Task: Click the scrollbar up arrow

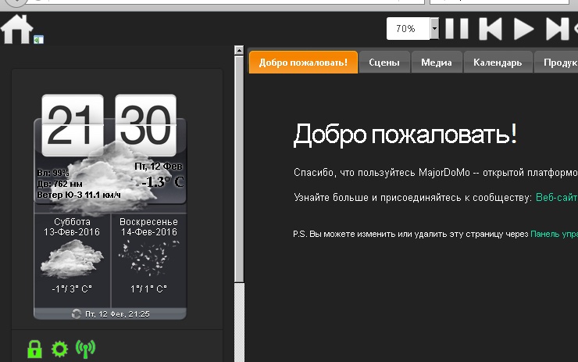Action: pyautogui.click(x=239, y=50)
